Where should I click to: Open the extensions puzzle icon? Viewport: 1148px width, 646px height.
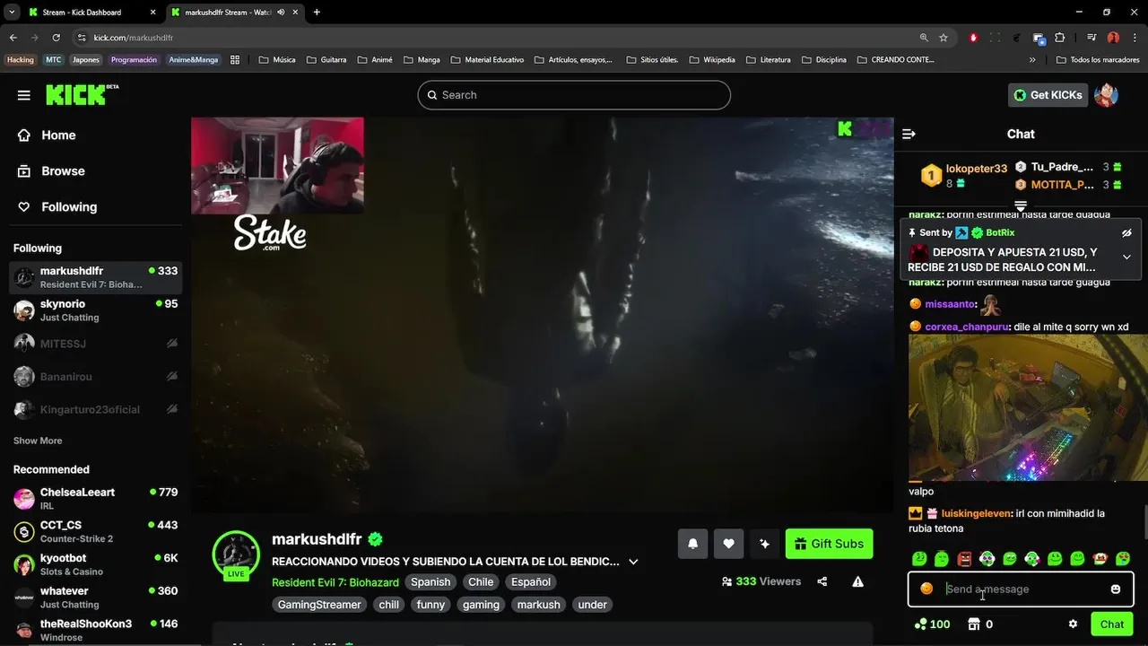tap(1060, 38)
